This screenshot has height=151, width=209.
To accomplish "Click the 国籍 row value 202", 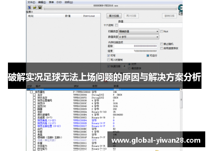I will click(x=115, y=109).
